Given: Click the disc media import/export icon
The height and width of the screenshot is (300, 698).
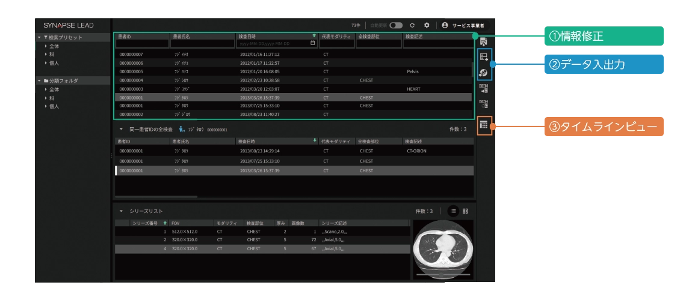Looking at the screenshot, I should tap(483, 73).
